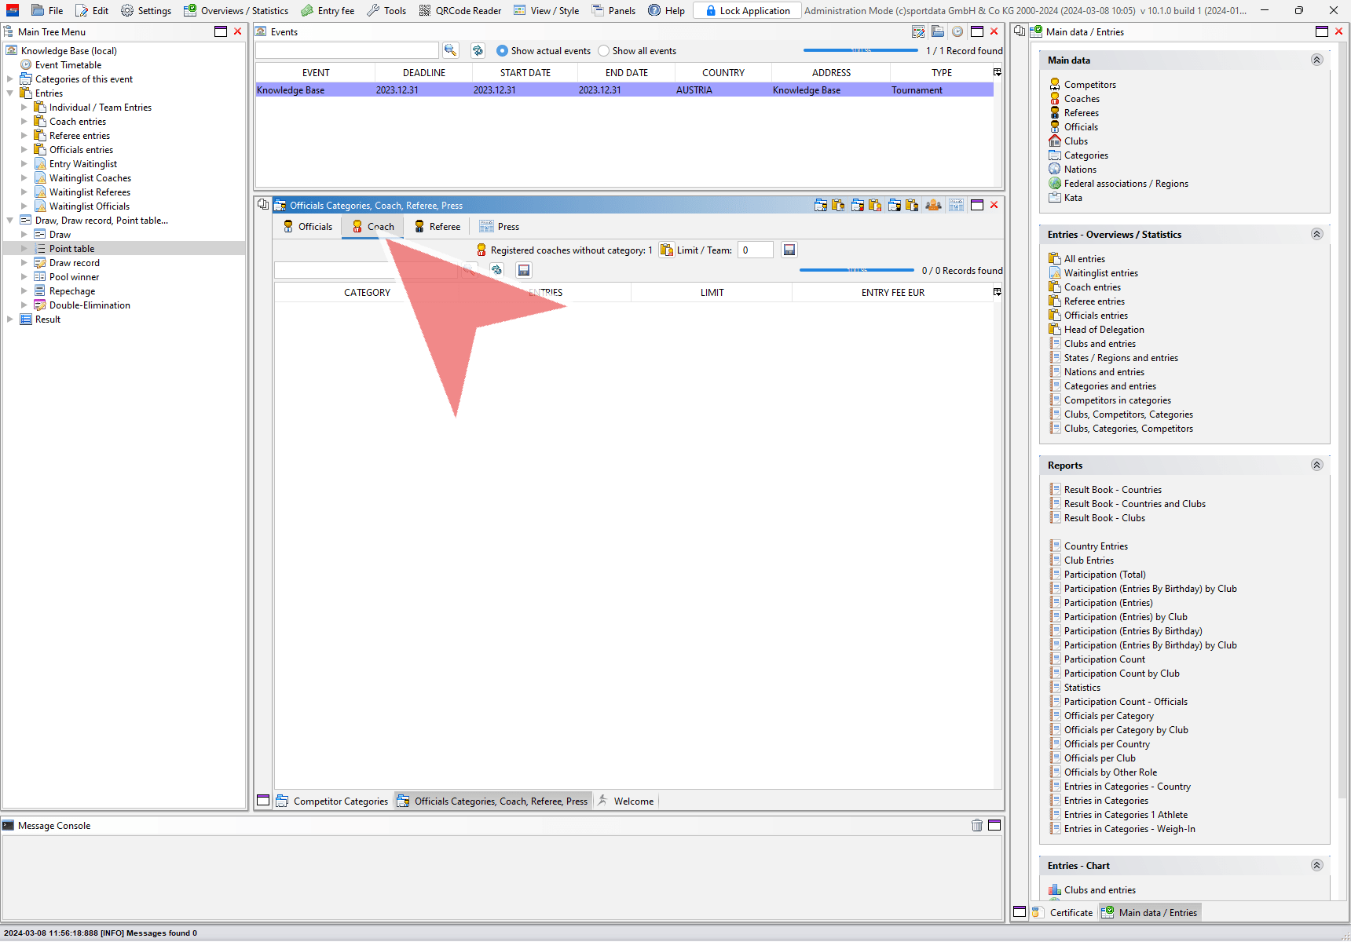1351x942 pixels.
Task: Click the edit event icon in Events header
Action: coord(918,31)
